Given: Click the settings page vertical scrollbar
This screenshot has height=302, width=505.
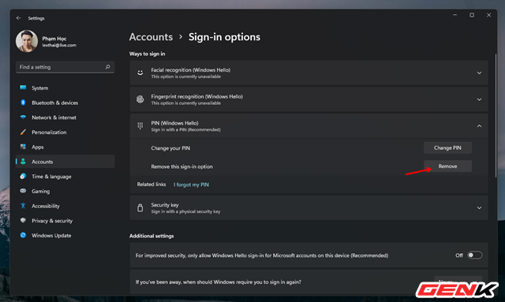Looking at the screenshot, I should click(x=496, y=116).
